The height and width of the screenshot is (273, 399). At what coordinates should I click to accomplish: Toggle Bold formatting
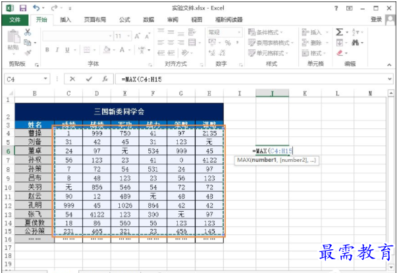47,50
